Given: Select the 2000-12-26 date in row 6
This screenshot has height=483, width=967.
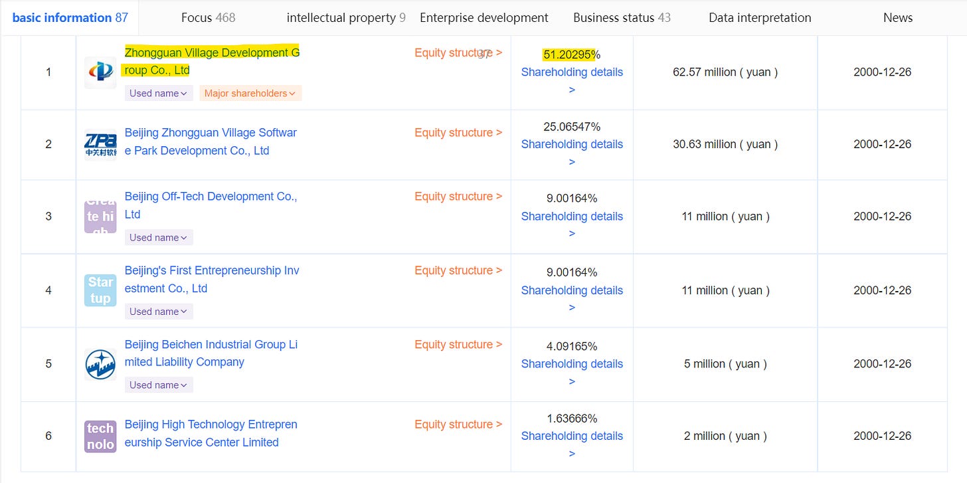Looking at the screenshot, I should (883, 436).
